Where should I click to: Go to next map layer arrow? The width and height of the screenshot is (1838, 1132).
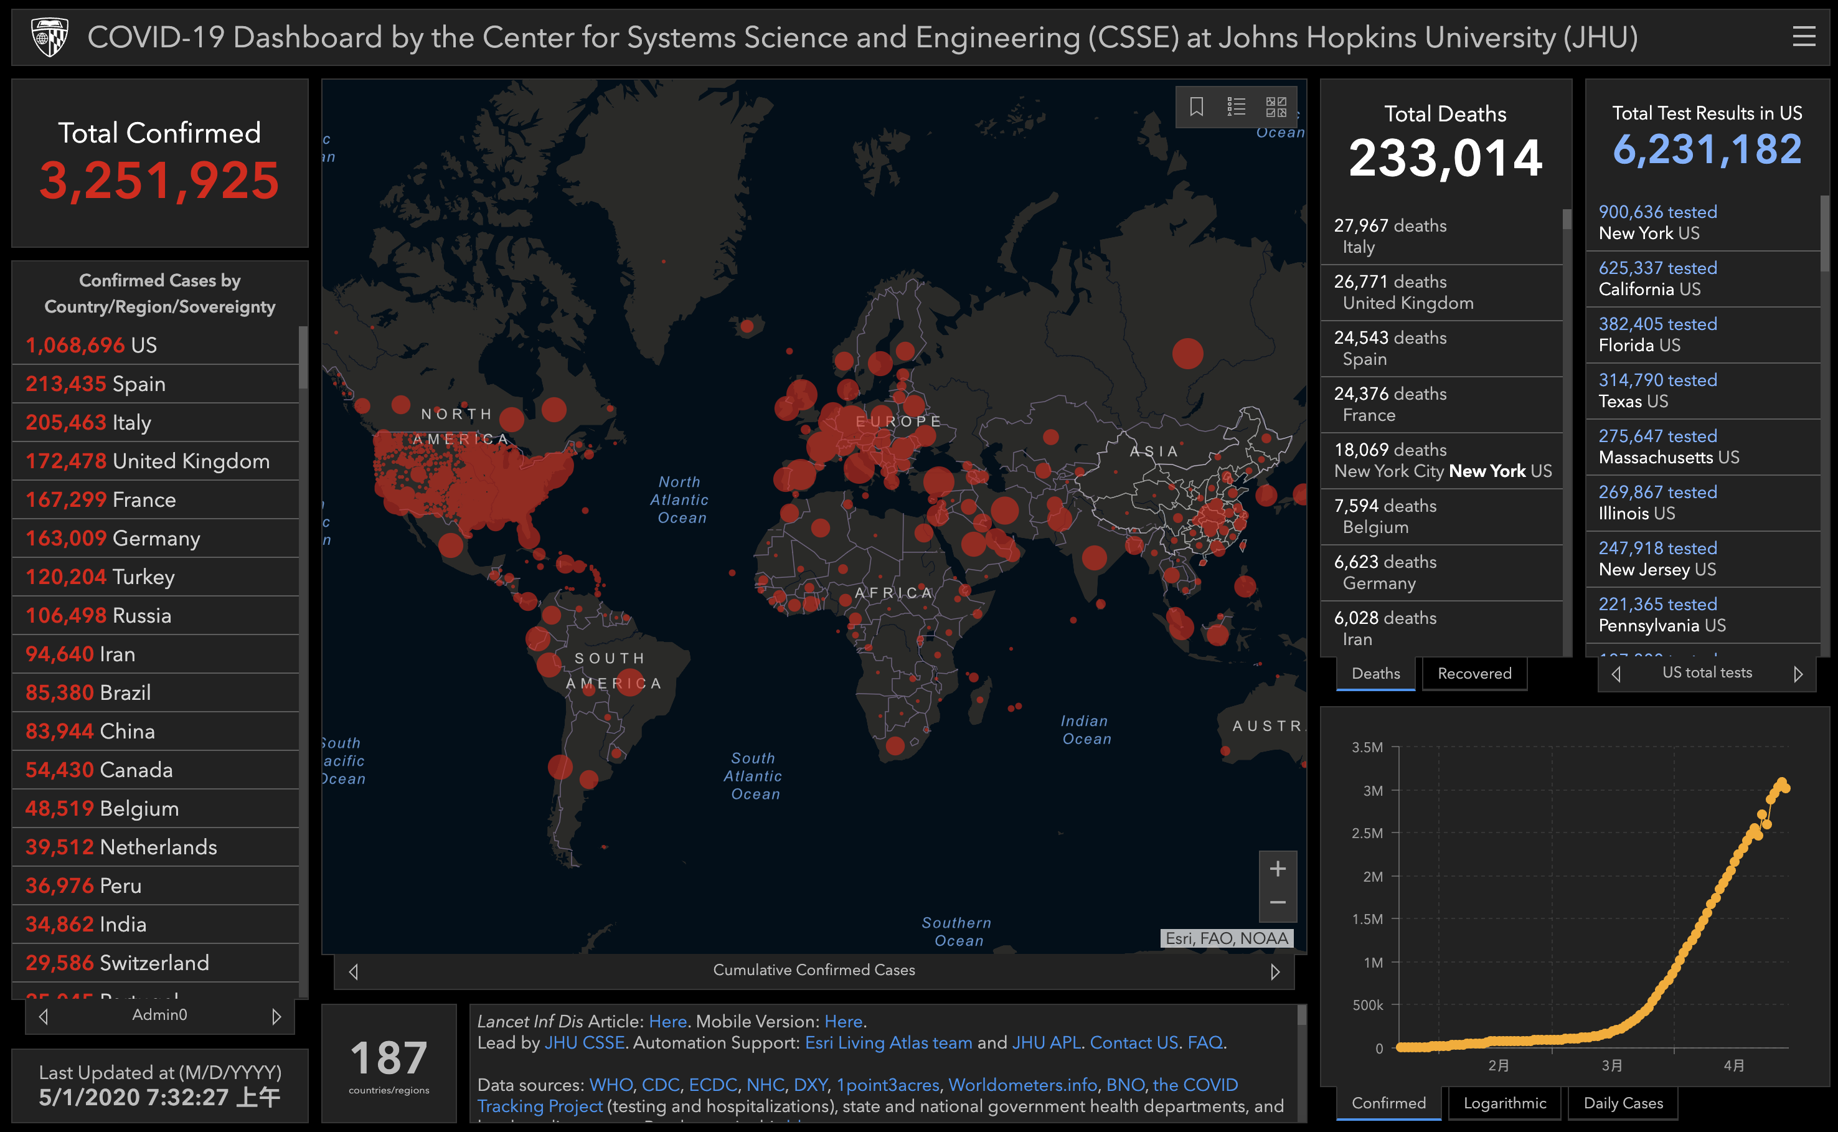[1275, 972]
